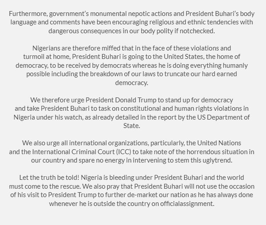The width and height of the screenshot is (266, 225).
Task: Click the word 'notchecked' in first paragraph
Action: click(196, 31)
